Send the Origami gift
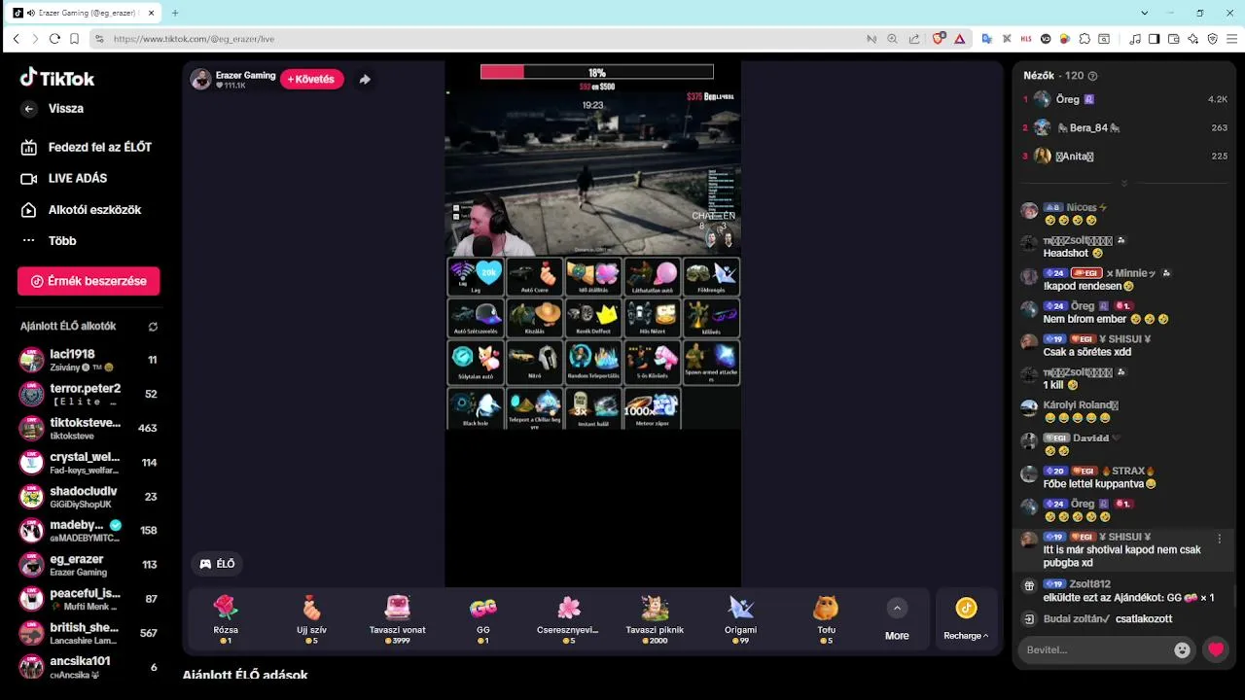The height and width of the screenshot is (700, 1245). click(x=741, y=620)
